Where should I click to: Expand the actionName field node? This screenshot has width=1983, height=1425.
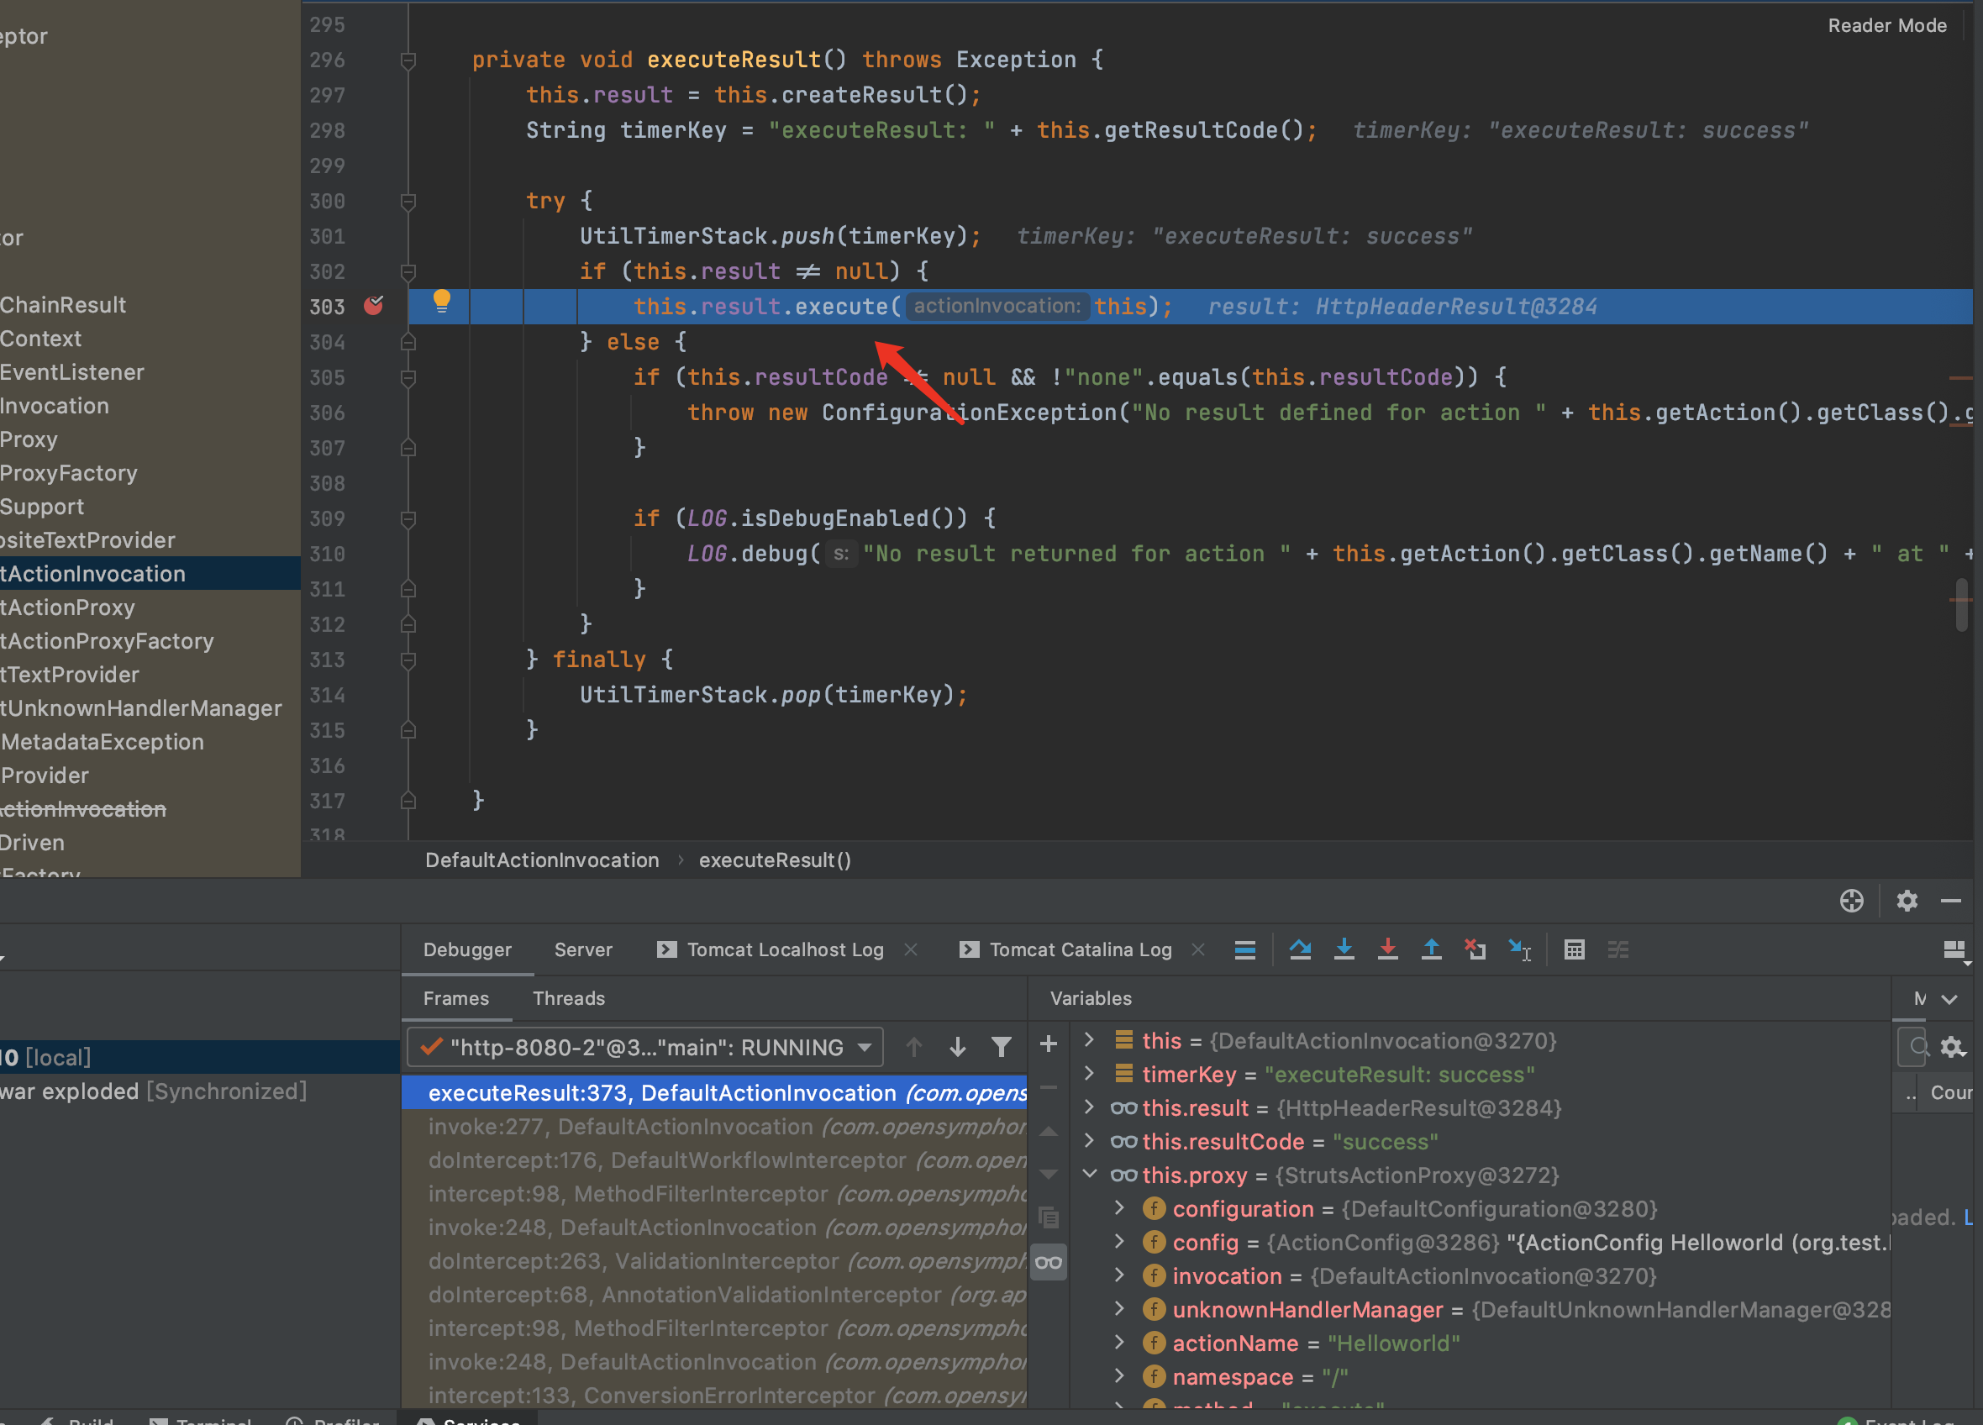tap(1119, 1342)
